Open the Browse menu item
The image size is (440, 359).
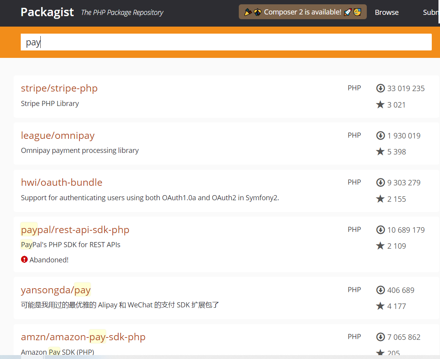(x=386, y=13)
